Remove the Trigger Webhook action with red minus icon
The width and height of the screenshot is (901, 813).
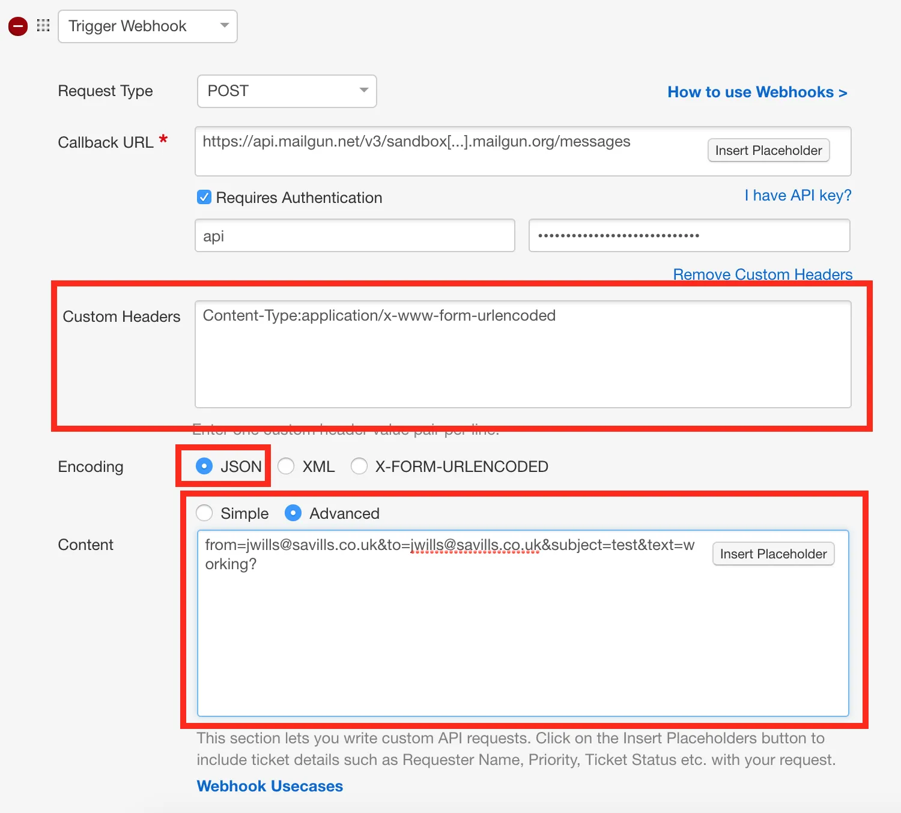18,26
